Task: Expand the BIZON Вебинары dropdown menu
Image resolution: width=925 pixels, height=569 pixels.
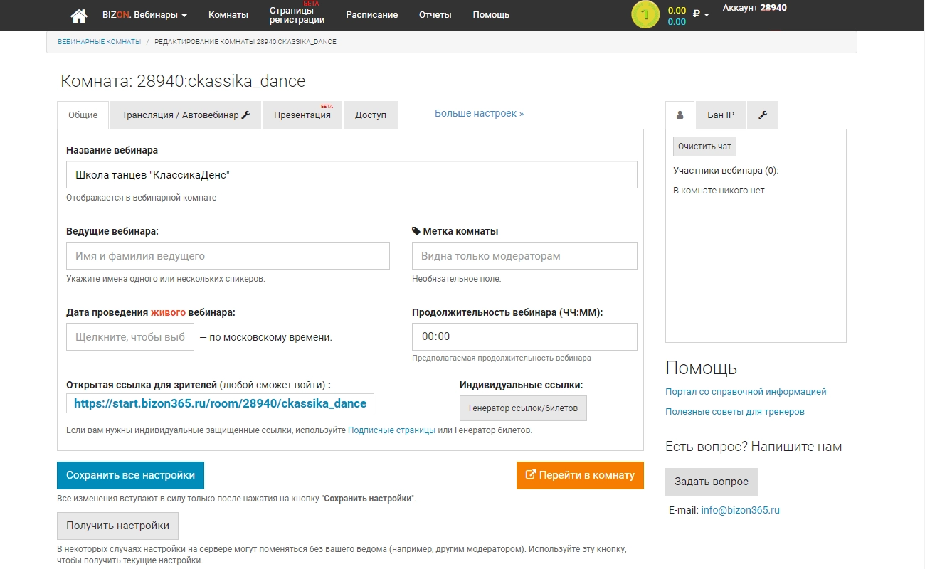Action: point(144,15)
